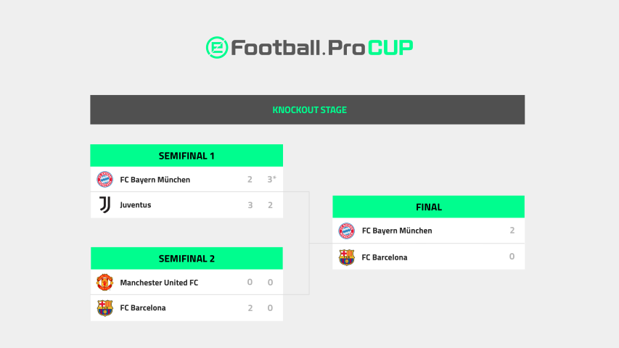The image size is (619, 348).
Task: Select the SEMIFINAL 2 header
Action: coord(186,259)
